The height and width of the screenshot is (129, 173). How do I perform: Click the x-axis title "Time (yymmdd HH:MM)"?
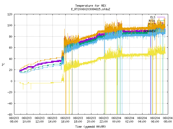tap(91, 127)
